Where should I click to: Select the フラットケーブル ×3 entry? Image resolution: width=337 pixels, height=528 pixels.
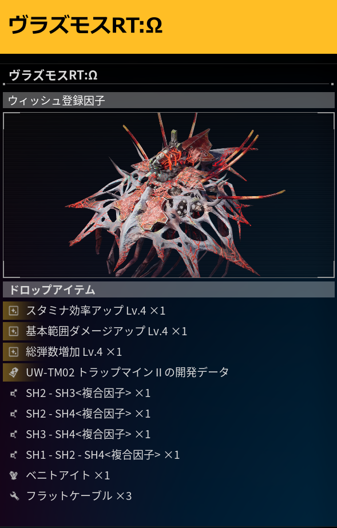[78, 495]
